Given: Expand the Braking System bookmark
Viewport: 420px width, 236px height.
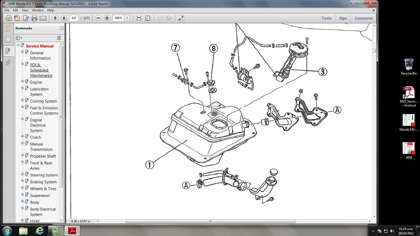Looking at the screenshot, I should pos(23,181).
